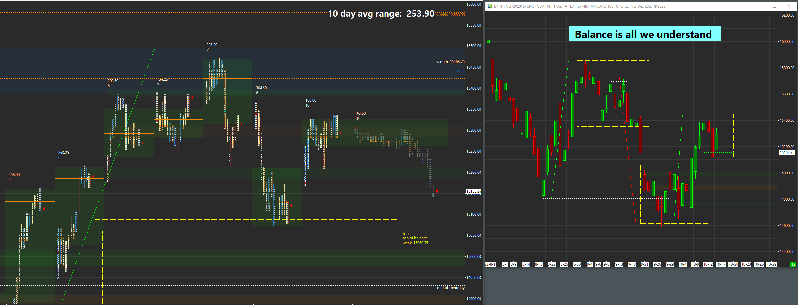Select the 9-8 date on the time axis
Screen dimensions: 798x305
point(606,264)
